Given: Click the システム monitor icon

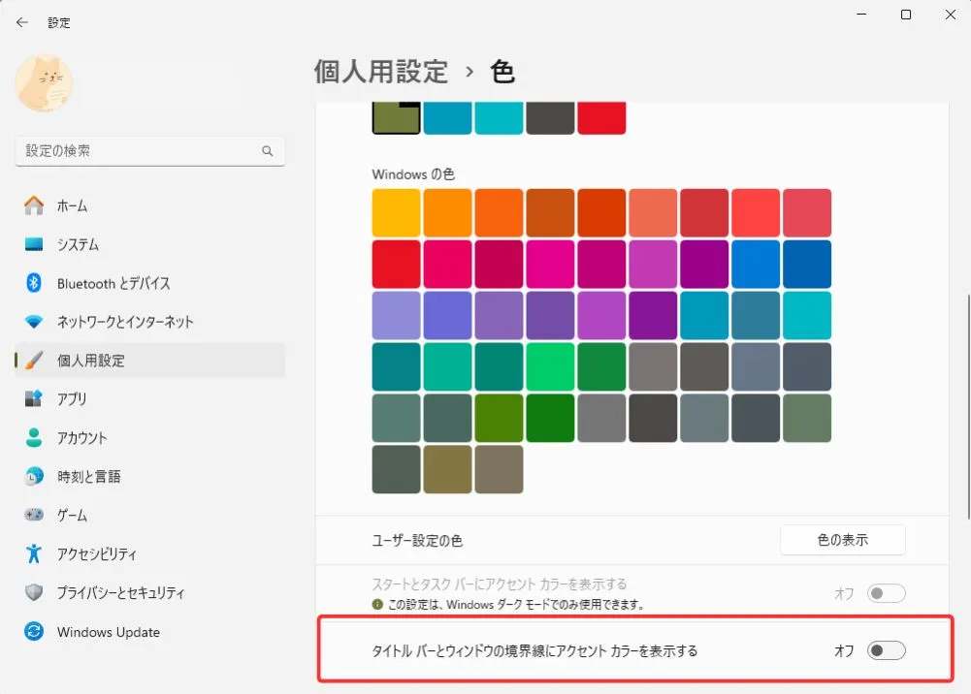Looking at the screenshot, I should pyautogui.click(x=34, y=244).
